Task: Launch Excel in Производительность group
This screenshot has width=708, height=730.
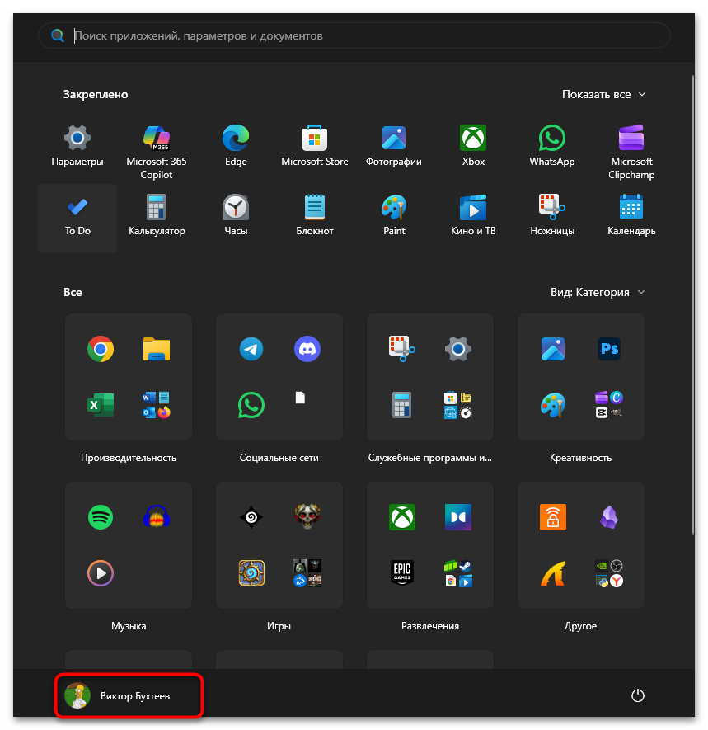Action: click(x=101, y=404)
